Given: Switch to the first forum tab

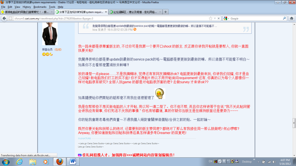Looking at the screenshot, I should [26, 12].
